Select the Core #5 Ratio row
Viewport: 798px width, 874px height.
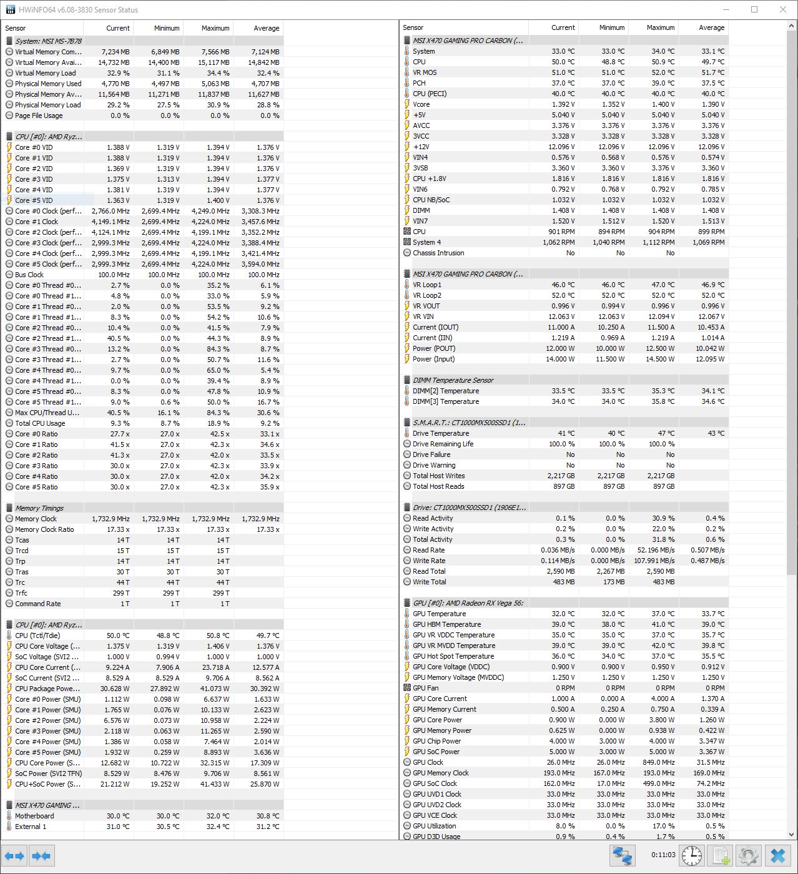(144, 487)
